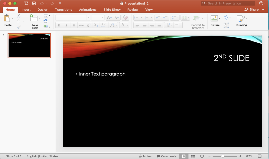Viewport: 269px width, 159px height.
Task: Open the font color dropdown arrow
Action: (x=127, y=25)
